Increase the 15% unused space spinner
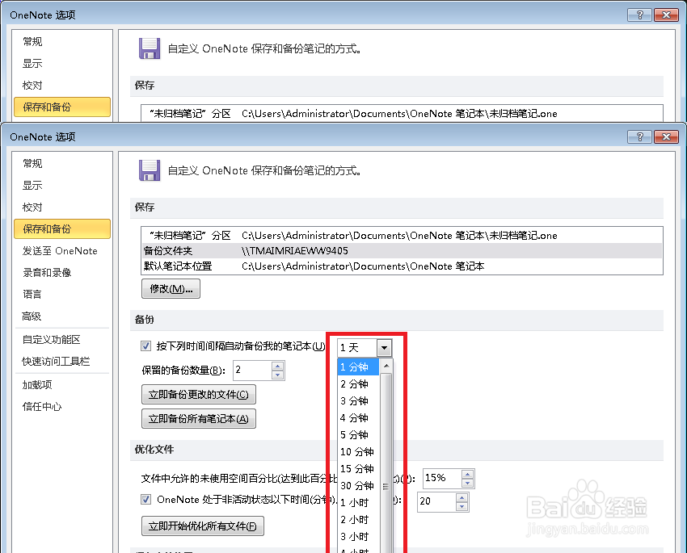Screen dimensions: 687x553 pos(467,474)
